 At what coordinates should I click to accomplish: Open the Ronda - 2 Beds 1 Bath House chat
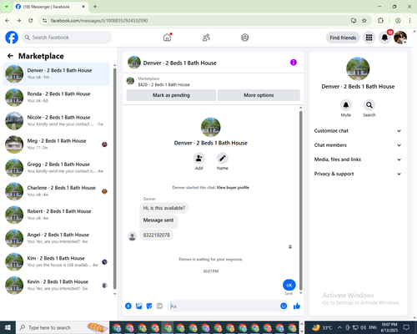[57, 97]
